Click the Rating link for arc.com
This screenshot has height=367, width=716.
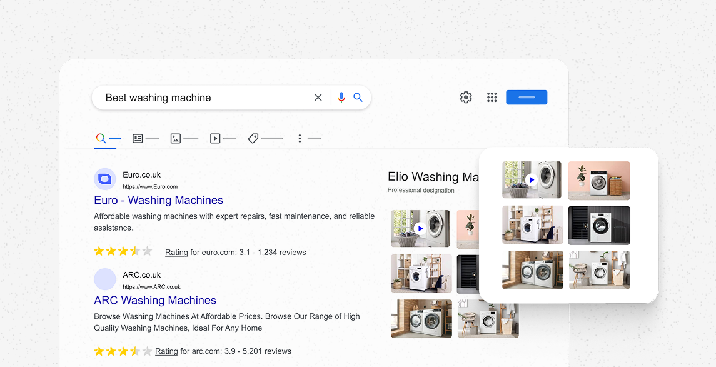click(167, 351)
